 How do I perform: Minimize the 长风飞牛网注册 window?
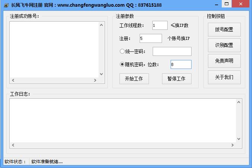[217, 4]
